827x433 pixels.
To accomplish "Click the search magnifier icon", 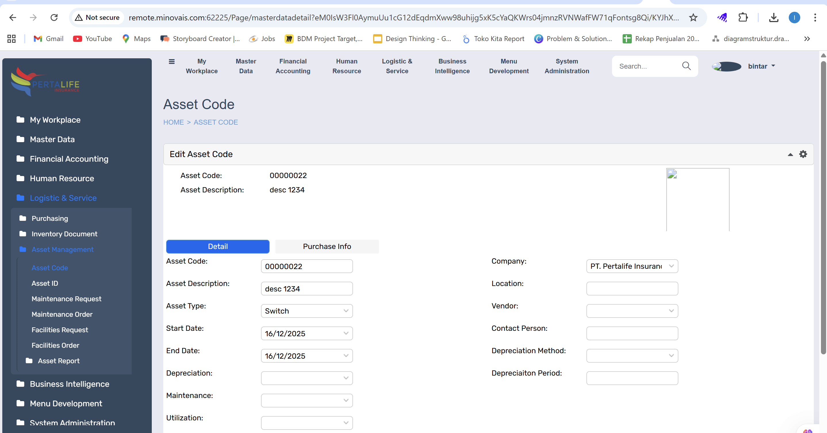I will point(686,66).
